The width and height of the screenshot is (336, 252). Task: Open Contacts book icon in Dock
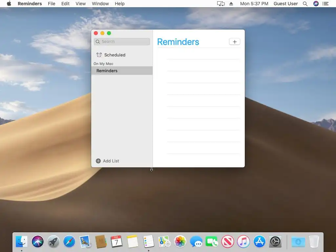[101, 241]
